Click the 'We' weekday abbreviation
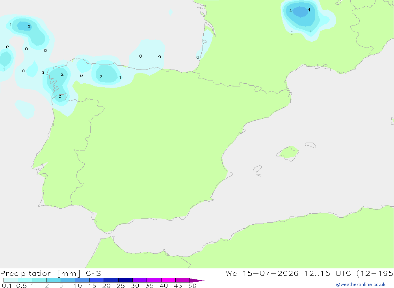 231,273
